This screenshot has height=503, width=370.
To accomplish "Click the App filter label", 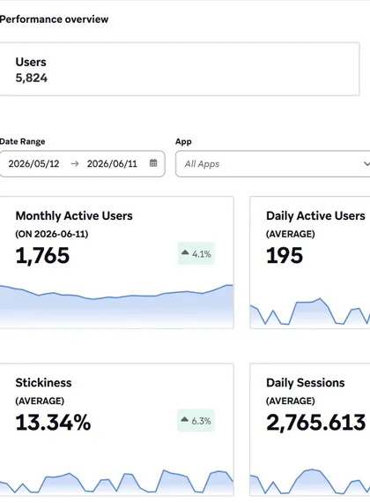I will tap(183, 141).
